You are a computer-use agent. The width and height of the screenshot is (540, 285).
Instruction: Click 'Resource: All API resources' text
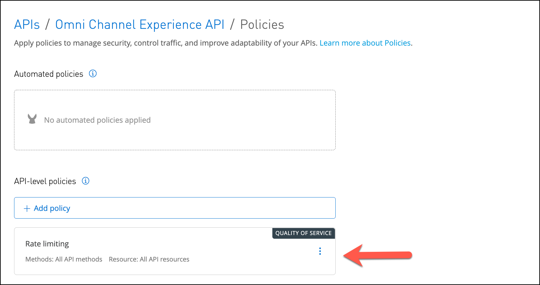point(149,259)
